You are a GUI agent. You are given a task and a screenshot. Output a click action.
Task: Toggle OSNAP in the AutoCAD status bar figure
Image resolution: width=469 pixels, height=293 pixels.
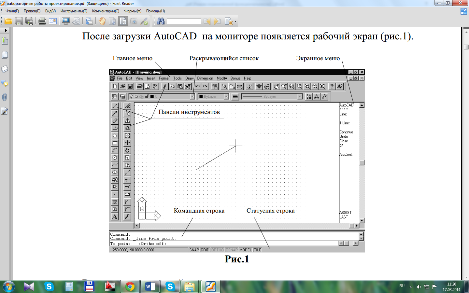[232, 250]
